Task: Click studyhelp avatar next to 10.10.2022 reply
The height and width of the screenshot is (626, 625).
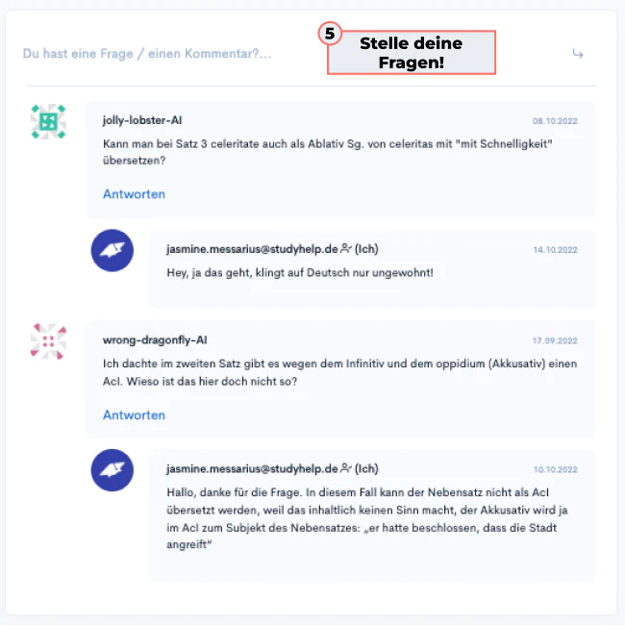Action: point(112,470)
